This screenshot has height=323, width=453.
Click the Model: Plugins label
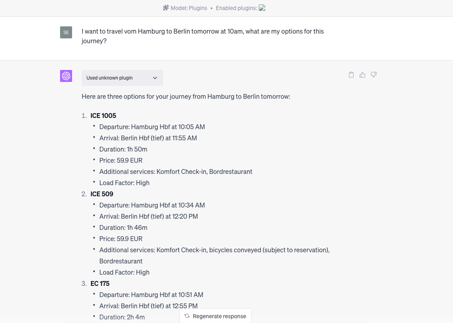point(189,8)
